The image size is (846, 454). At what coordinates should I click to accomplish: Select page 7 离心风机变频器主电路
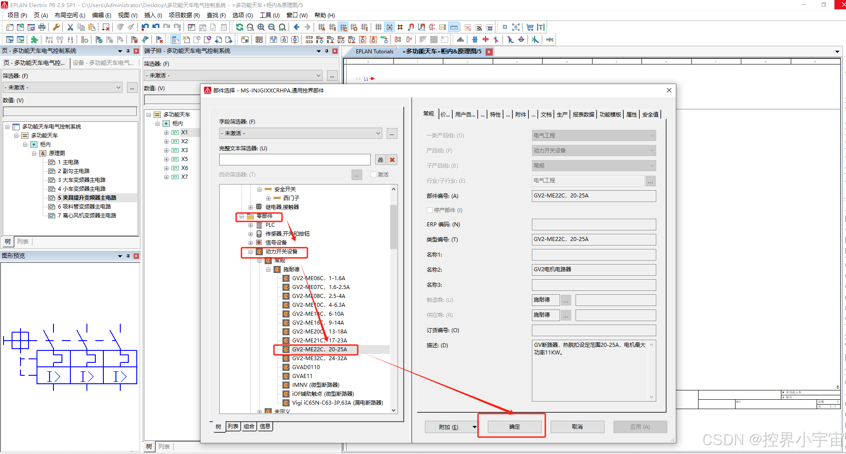pyautogui.click(x=87, y=216)
